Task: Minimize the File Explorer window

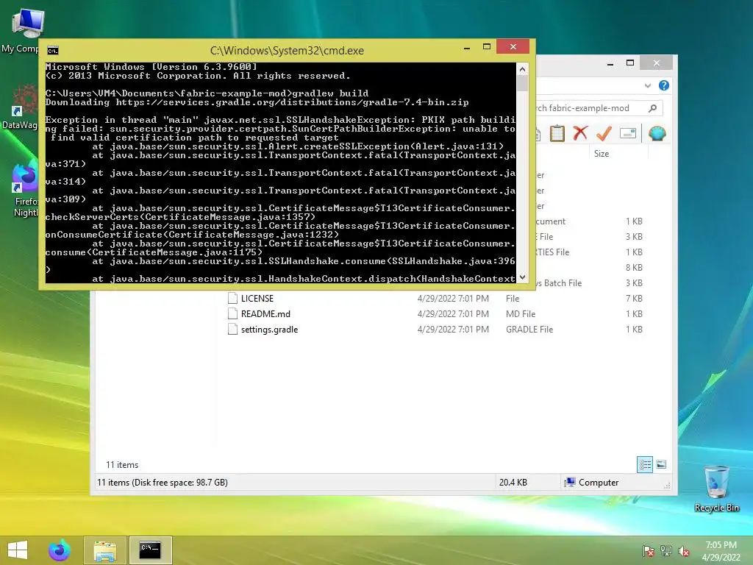Action: point(610,63)
